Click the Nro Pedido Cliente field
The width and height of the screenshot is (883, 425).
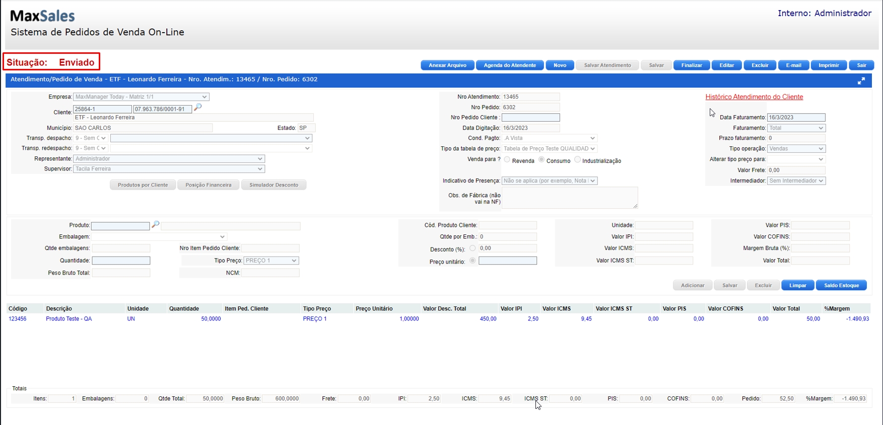pyautogui.click(x=531, y=117)
